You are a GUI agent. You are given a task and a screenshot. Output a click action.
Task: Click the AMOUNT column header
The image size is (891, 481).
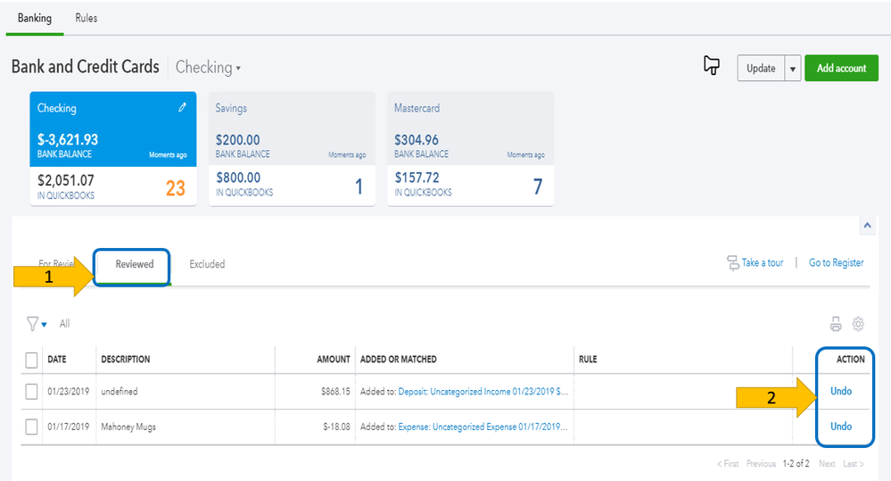pyautogui.click(x=334, y=360)
